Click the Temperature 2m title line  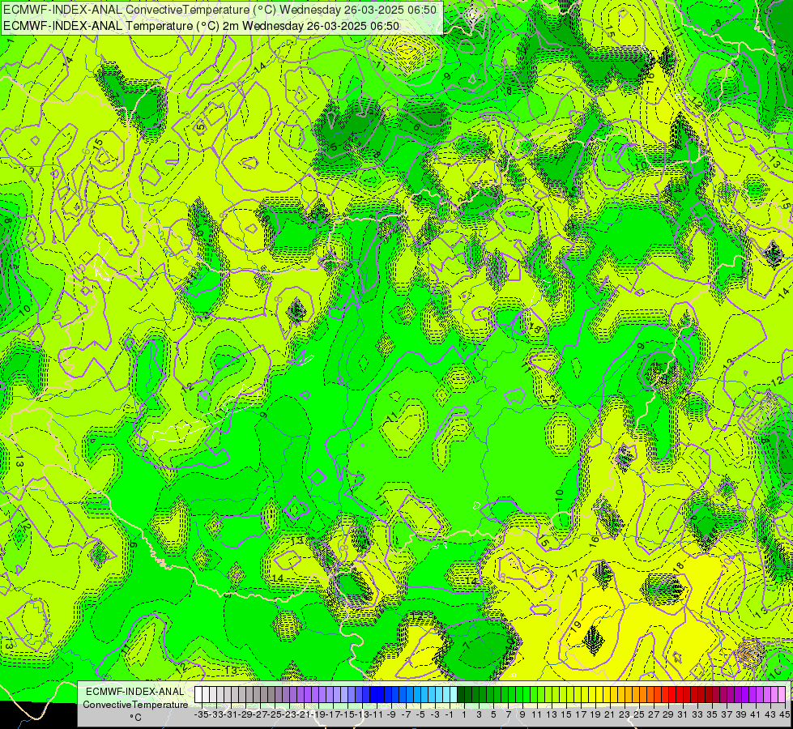click(201, 26)
